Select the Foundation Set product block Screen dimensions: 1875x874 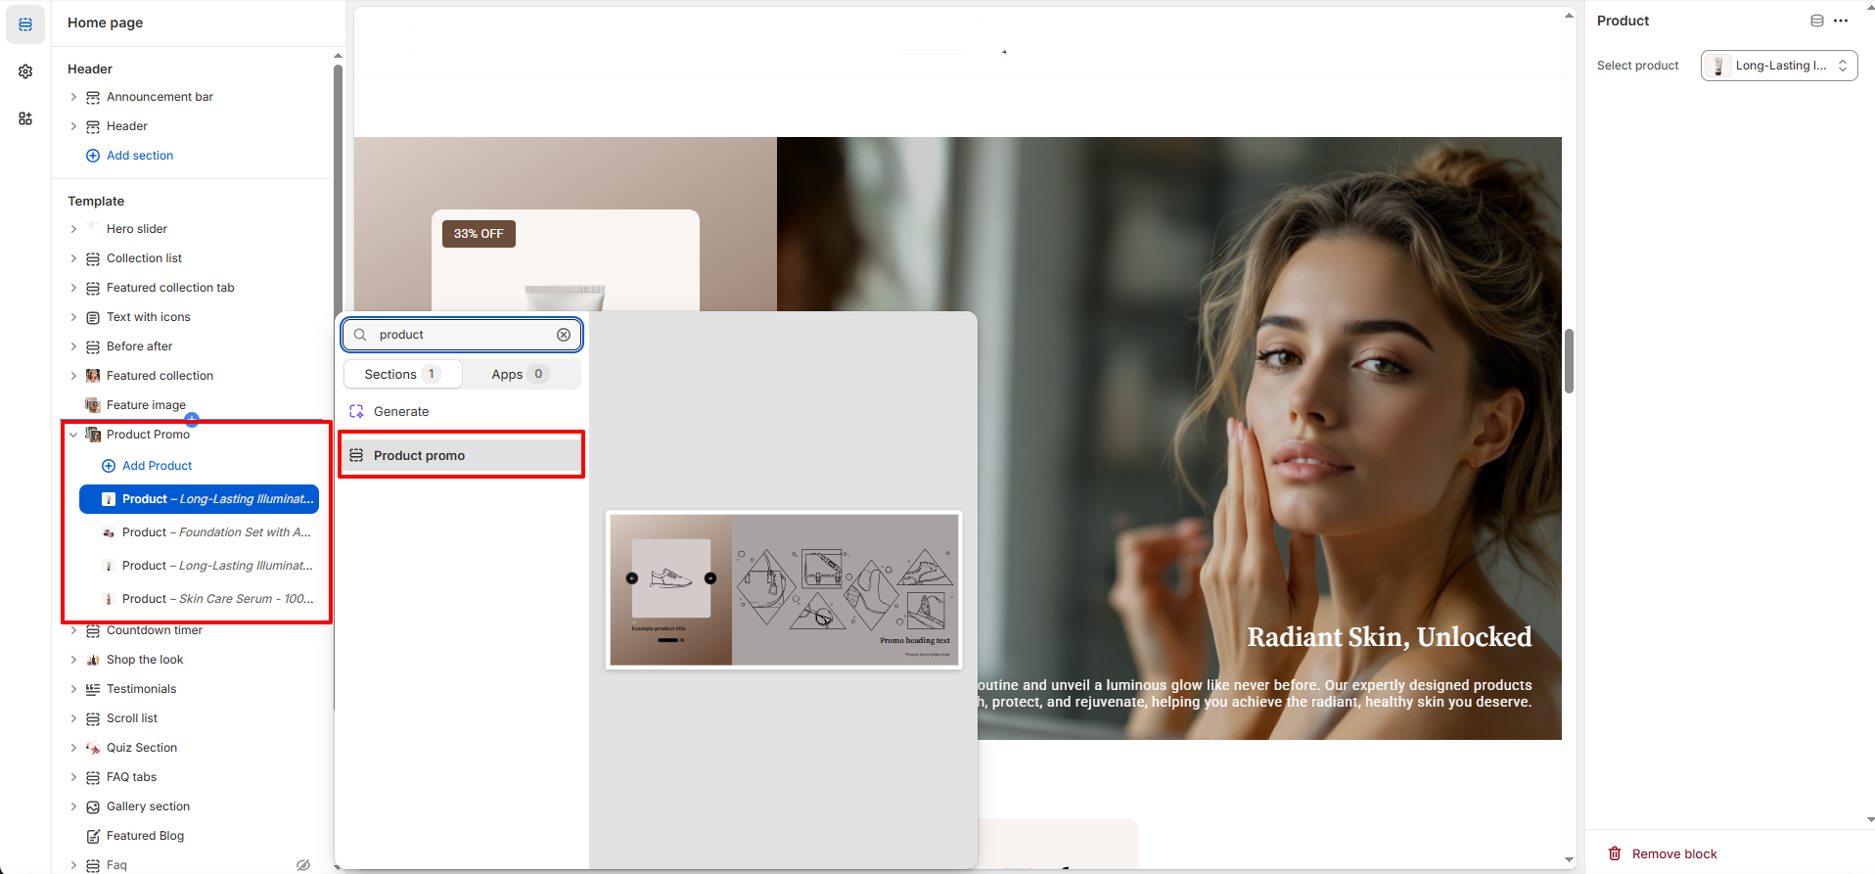coord(215,532)
